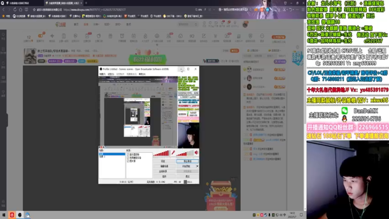Viewport: 389px width, 219px height.
Task: Open the treasure chest promo below the player
Action: pos(220,196)
